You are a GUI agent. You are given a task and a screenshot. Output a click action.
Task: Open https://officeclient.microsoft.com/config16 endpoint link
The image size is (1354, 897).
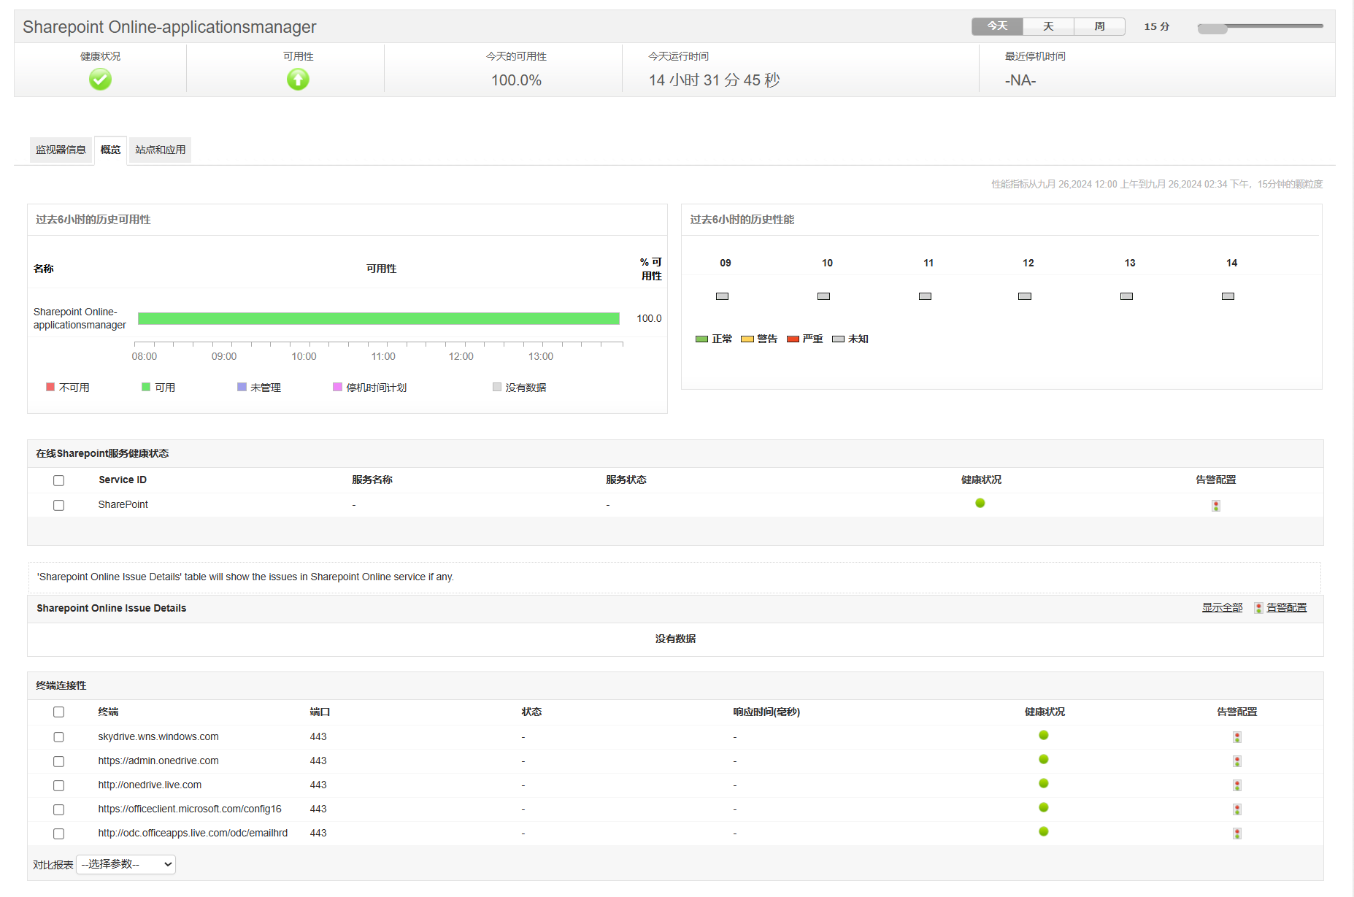coord(190,809)
